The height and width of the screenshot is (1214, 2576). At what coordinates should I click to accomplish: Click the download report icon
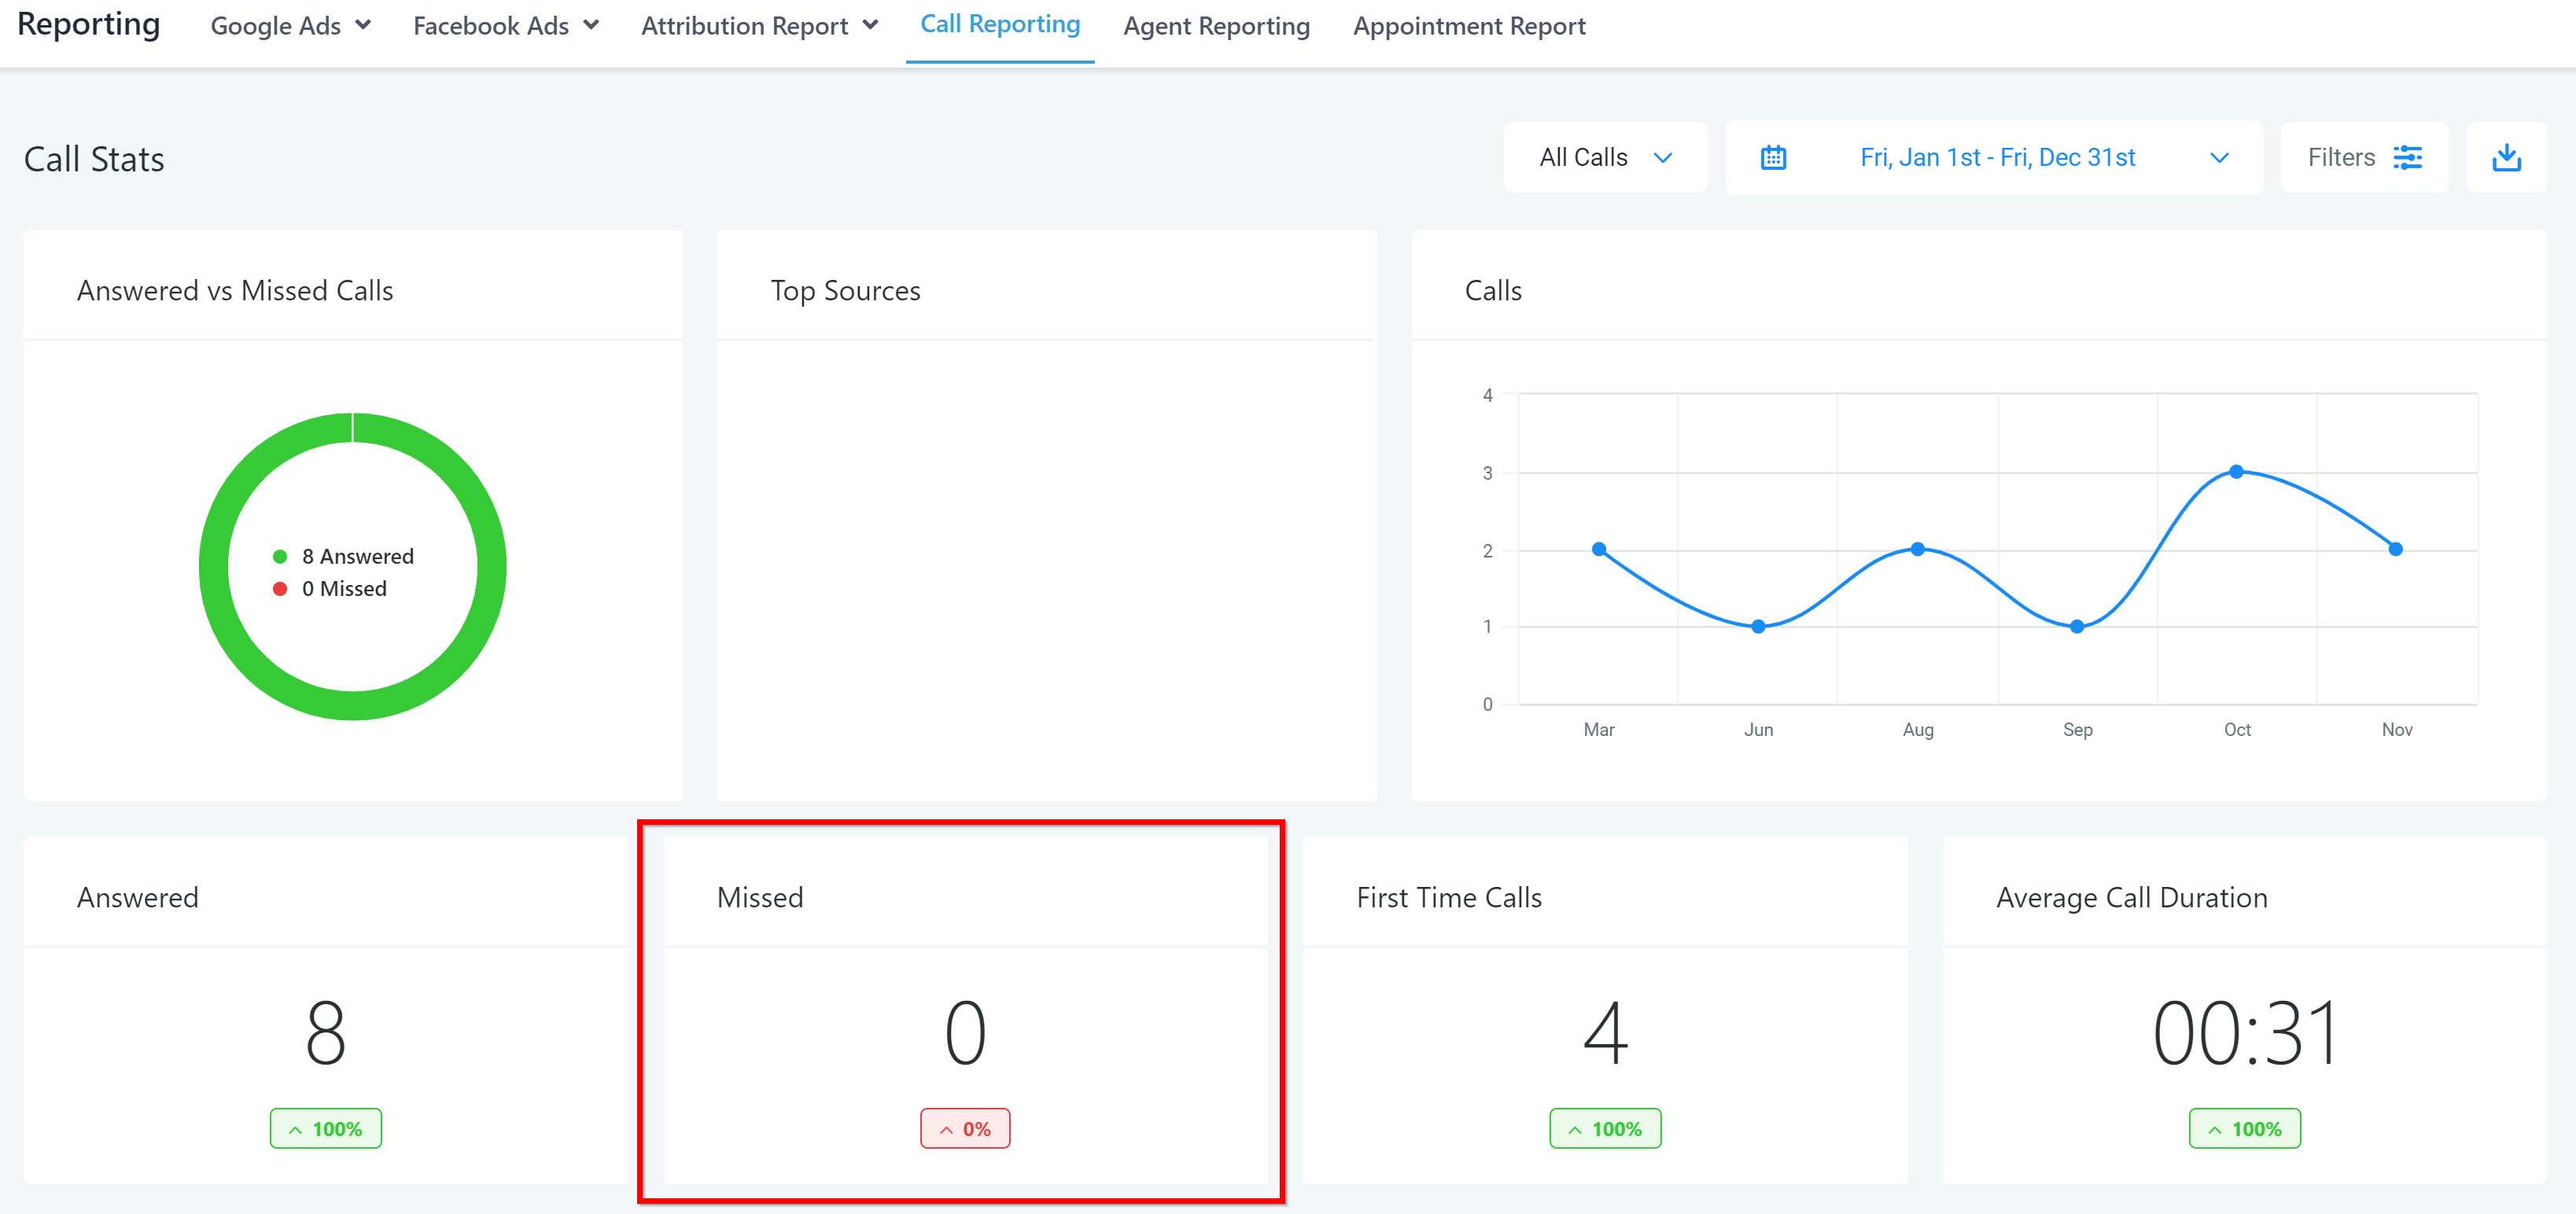click(x=2506, y=157)
